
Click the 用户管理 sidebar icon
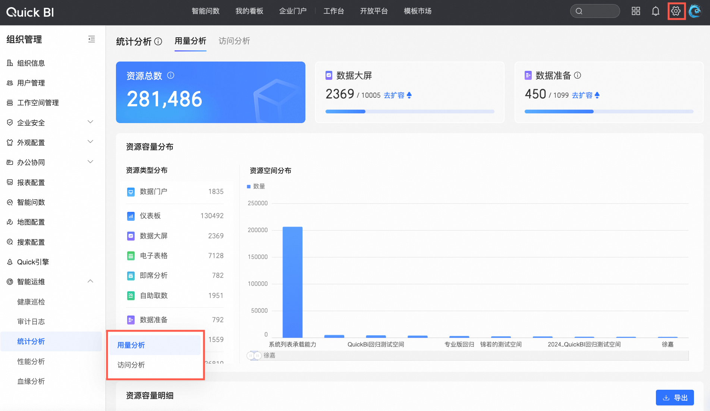10,83
